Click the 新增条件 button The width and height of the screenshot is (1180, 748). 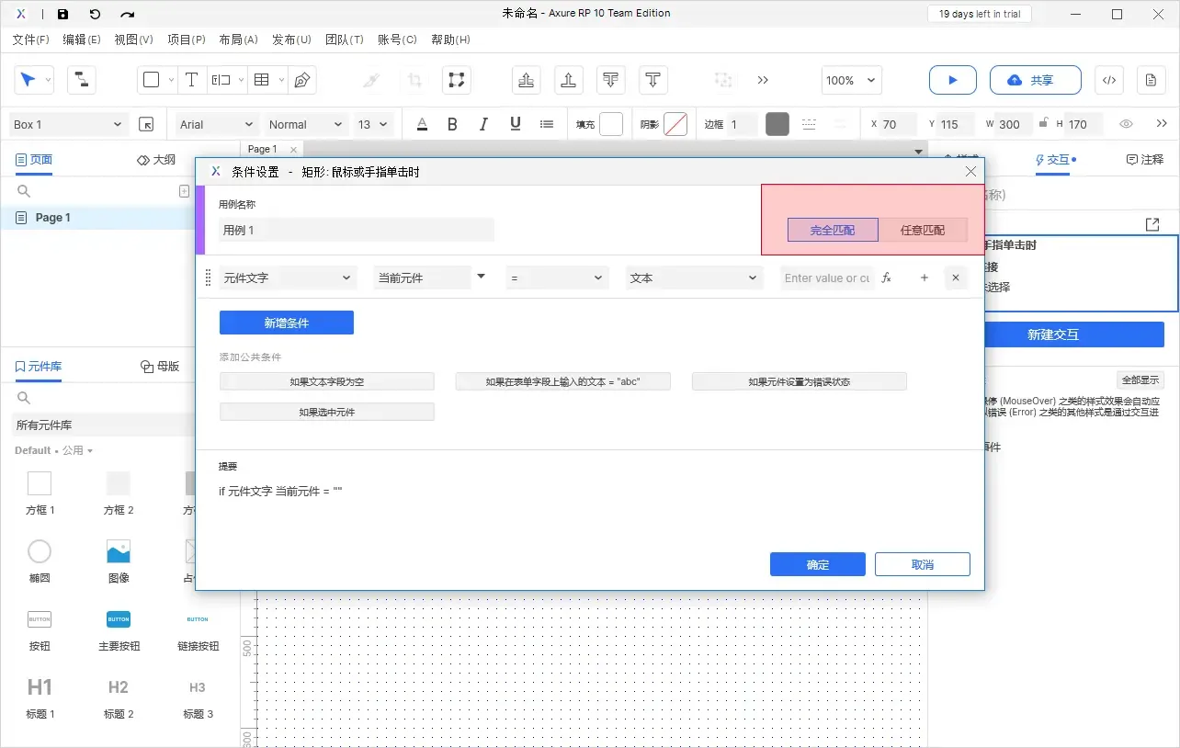[x=286, y=323]
